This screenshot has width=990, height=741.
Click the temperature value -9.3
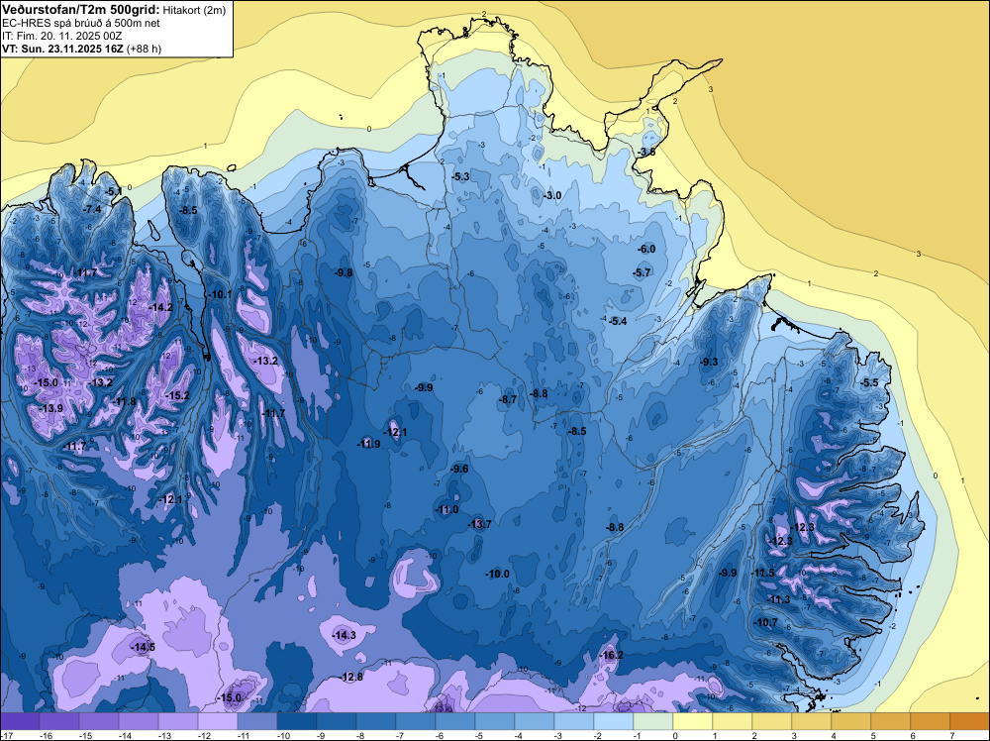coord(709,362)
